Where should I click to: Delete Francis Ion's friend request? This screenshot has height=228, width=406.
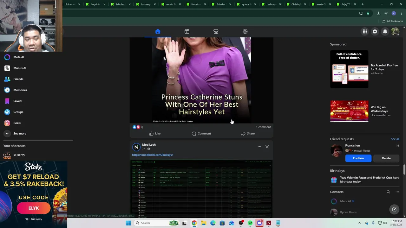tap(386, 158)
